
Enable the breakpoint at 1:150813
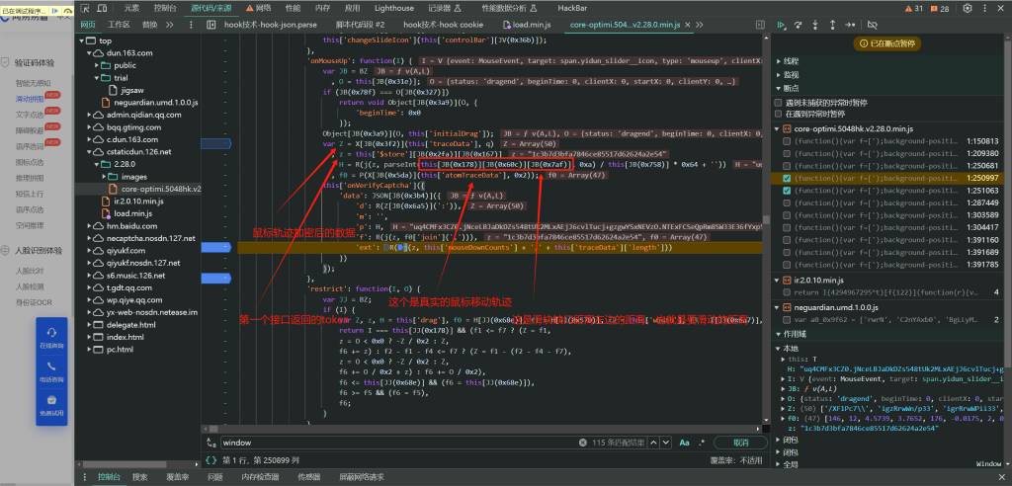tap(788, 141)
